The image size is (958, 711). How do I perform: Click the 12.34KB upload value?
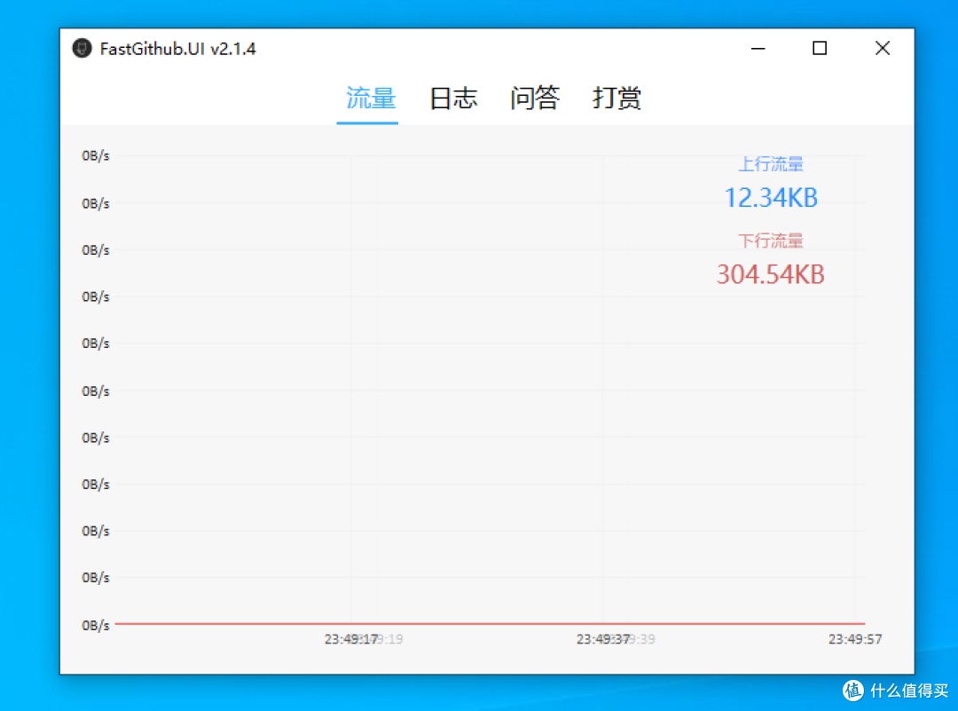[770, 197]
